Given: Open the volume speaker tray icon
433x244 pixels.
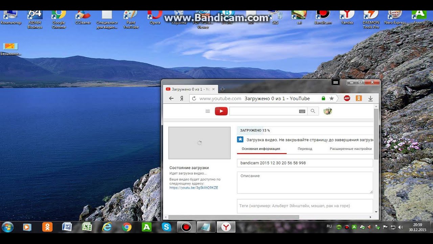Looking at the screenshot, I should (x=401, y=227).
